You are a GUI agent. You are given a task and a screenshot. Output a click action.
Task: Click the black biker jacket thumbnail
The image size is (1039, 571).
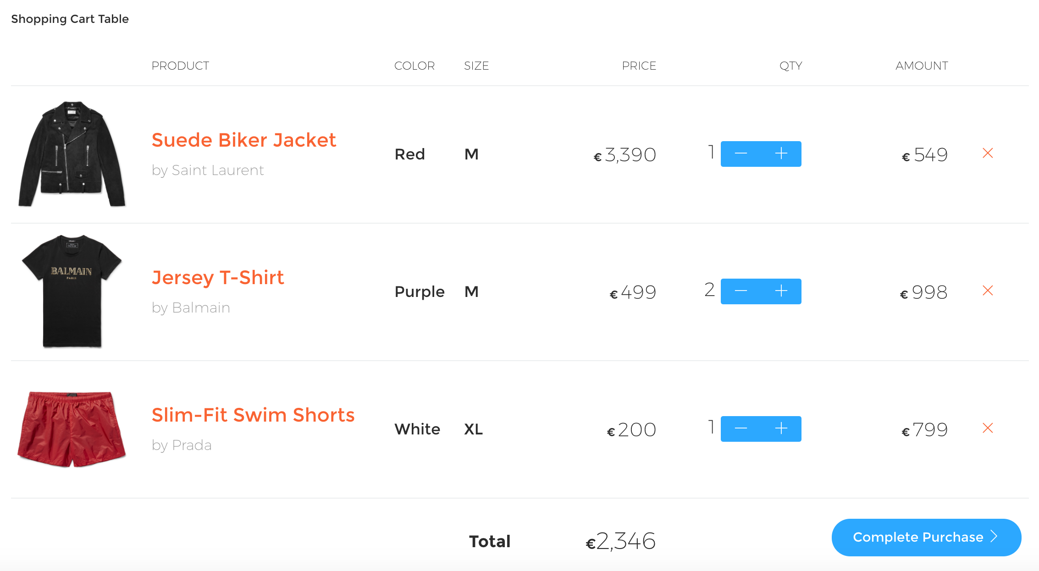pos(72,154)
